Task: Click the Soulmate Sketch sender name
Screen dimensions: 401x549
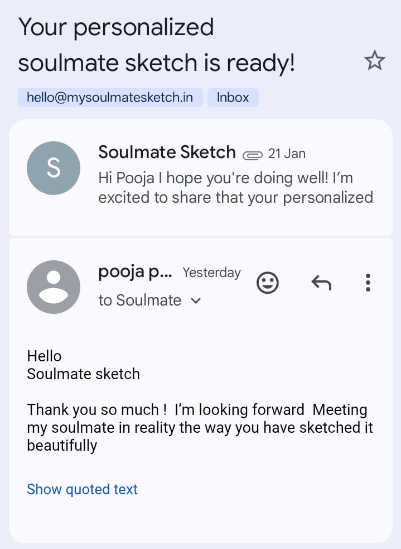Action: coord(167,152)
